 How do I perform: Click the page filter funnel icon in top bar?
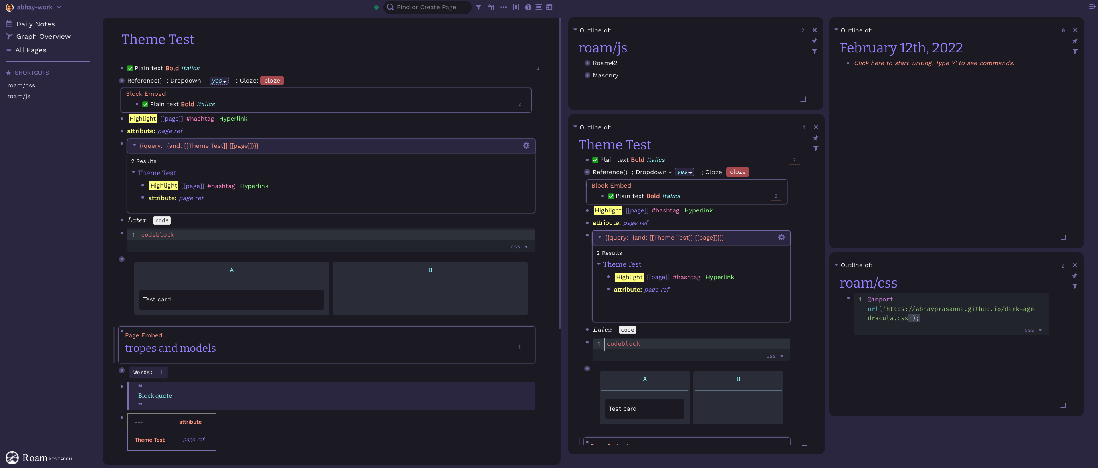coord(478,7)
